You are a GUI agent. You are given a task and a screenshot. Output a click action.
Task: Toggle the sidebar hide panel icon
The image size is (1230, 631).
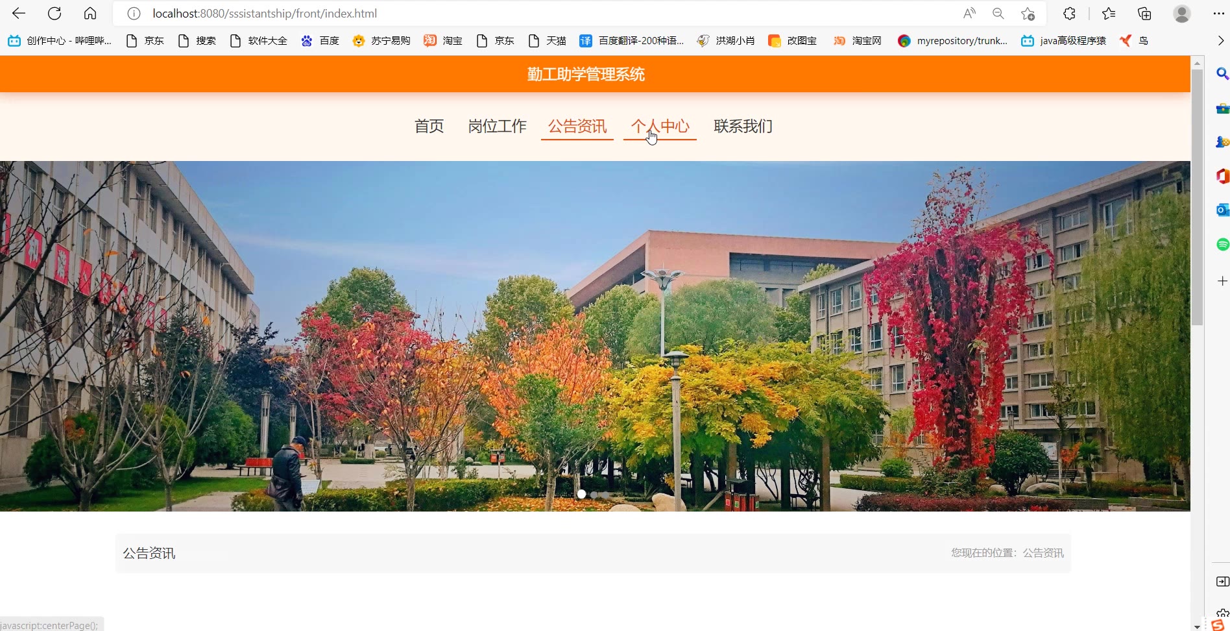coord(1222,582)
